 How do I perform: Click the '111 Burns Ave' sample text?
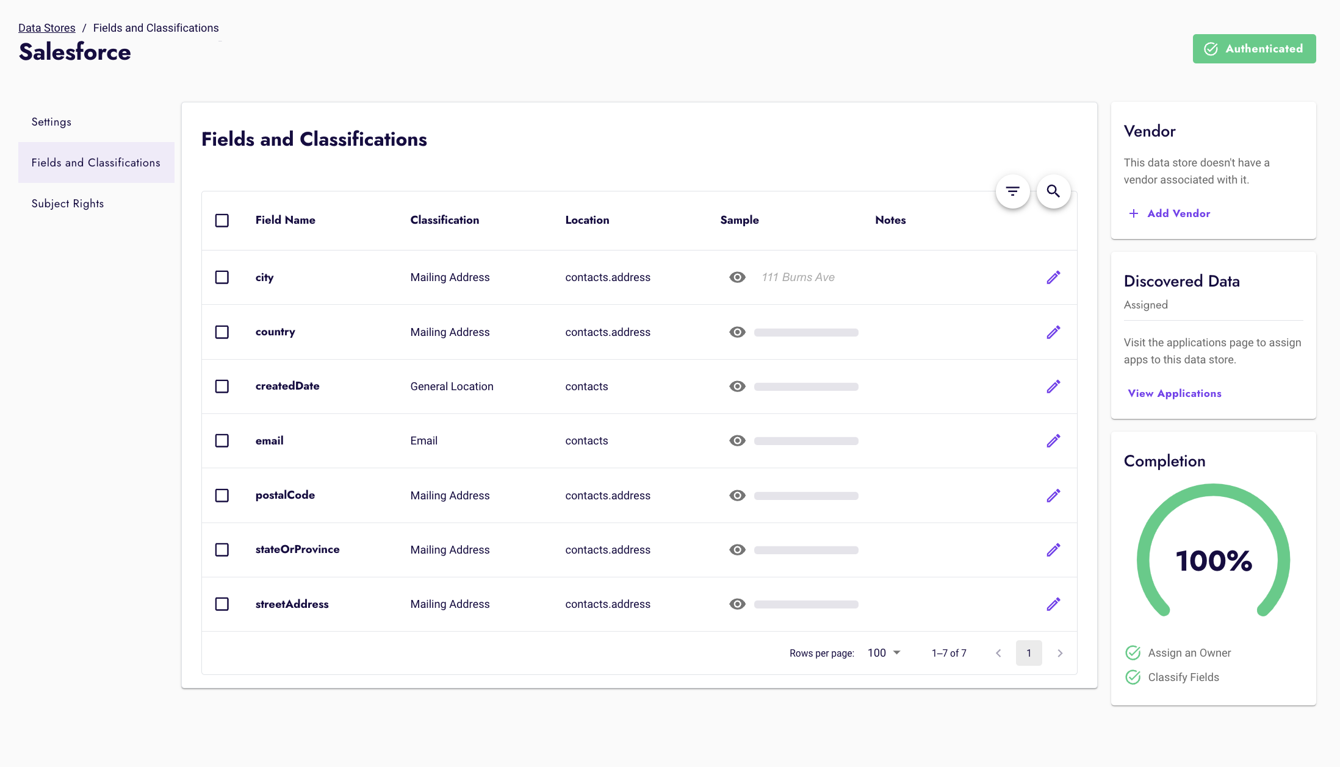[798, 277]
